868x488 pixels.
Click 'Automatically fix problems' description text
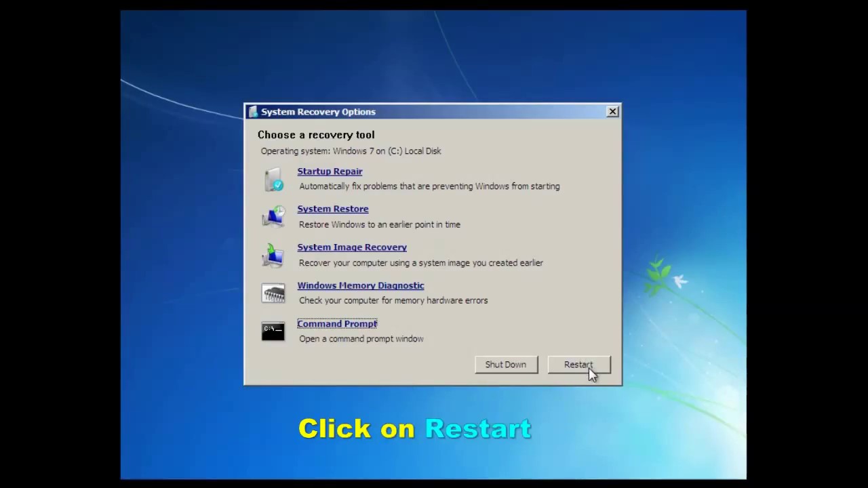tap(429, 186)
